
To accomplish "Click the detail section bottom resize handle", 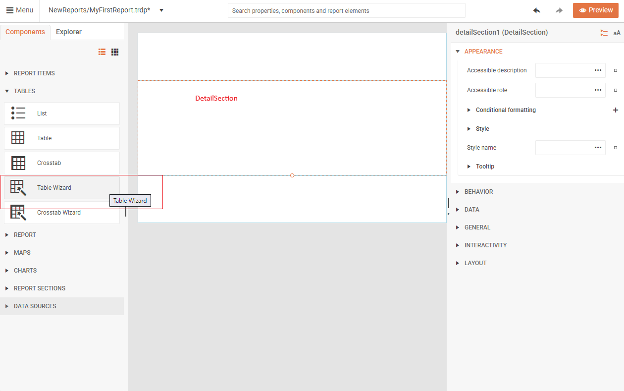I will 292,175.
